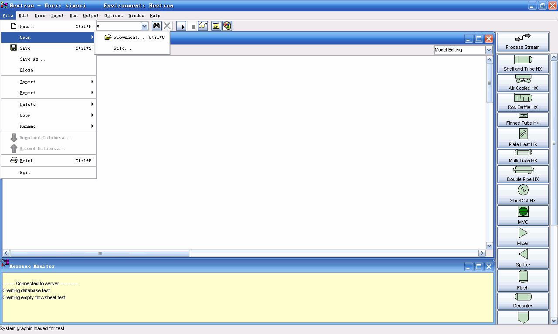Select Close in the File menu
The width and height of the screenshot is (558, 334).
(49, 70)
